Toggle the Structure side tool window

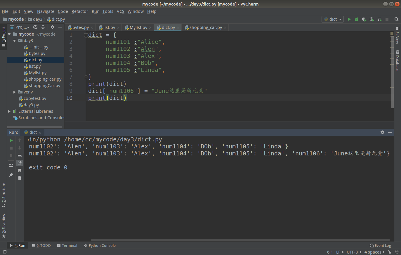click(4, 195)
